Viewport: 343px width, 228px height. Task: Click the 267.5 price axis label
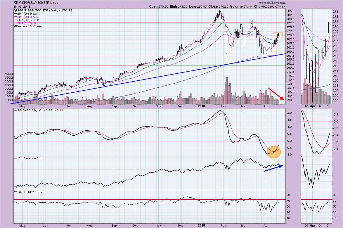(x=290, y=39)
